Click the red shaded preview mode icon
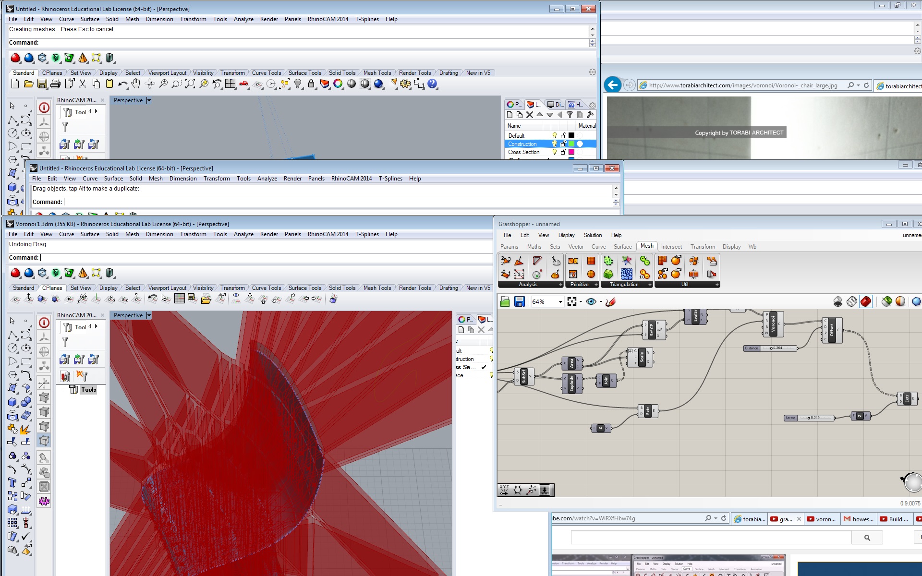Screen dimensions: 922x576 [x=865, y=301]
